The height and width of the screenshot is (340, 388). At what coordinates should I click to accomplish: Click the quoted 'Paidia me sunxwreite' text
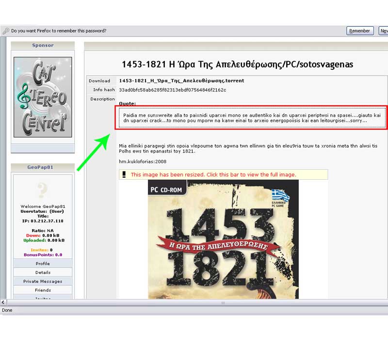tap(252, 118)
